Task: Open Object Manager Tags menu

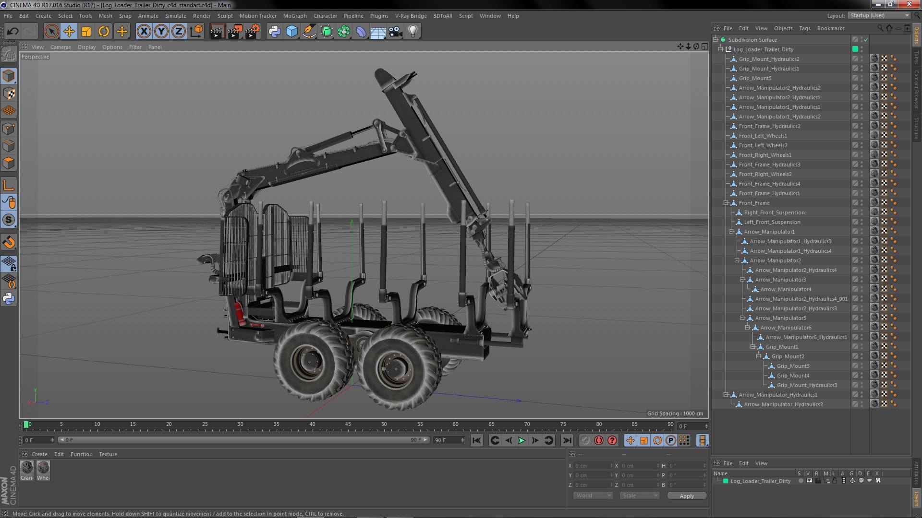Action: tap(804, 28)
